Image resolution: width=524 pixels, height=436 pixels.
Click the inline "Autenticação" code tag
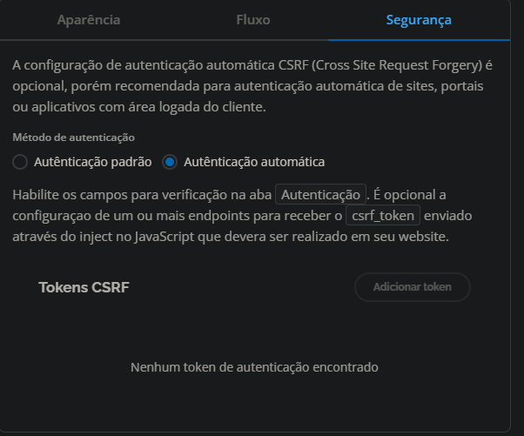click(320, 194)
